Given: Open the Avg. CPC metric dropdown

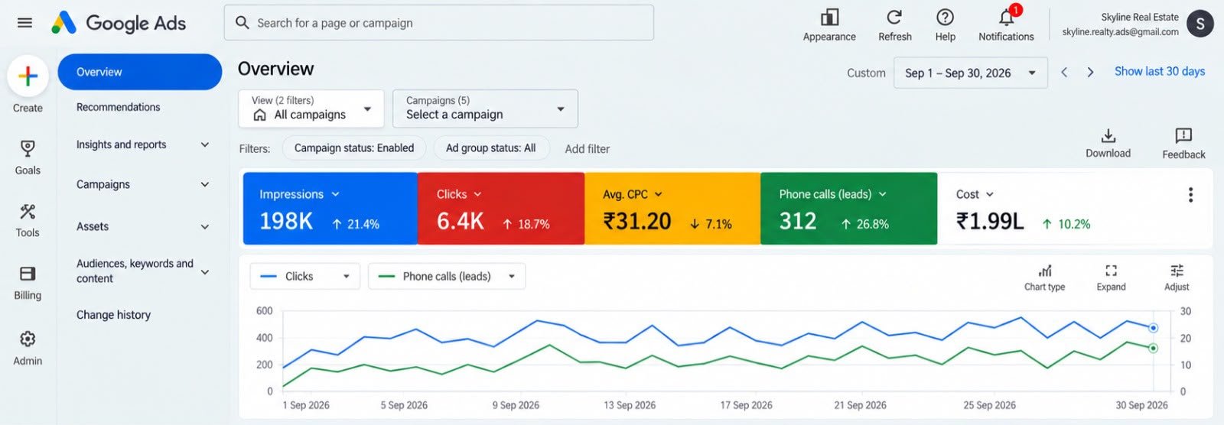Looking at the screenshot, I should pyautogui.click(x=659, y=194).
